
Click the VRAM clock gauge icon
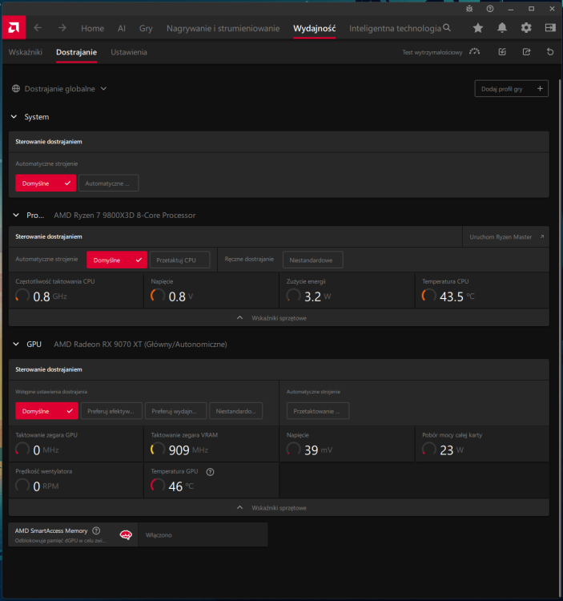tap(158, 450)
